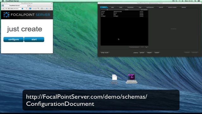The height and width of the screenshot is (114, 202).
Task: Open the Apple menu
Action: point(3,1)
